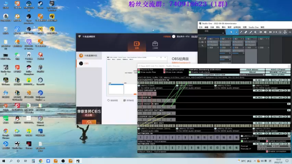Open the parameter dropdown arrow in Studio One toolbar
292x164 pixels.
223,33
